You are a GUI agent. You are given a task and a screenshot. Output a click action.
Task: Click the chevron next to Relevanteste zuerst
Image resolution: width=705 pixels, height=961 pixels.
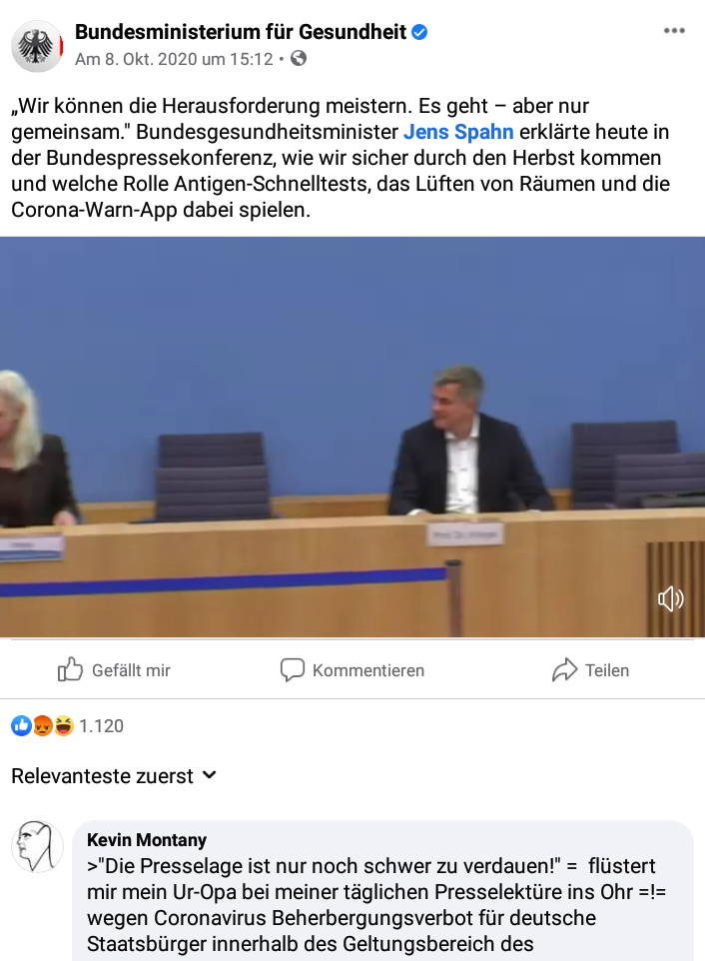pos(209,775)
